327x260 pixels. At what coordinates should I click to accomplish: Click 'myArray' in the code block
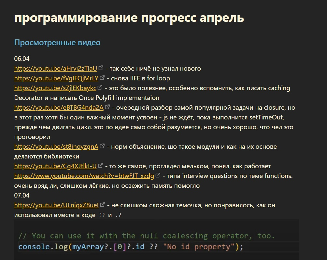pyautogui.click(x=88, y=247)
